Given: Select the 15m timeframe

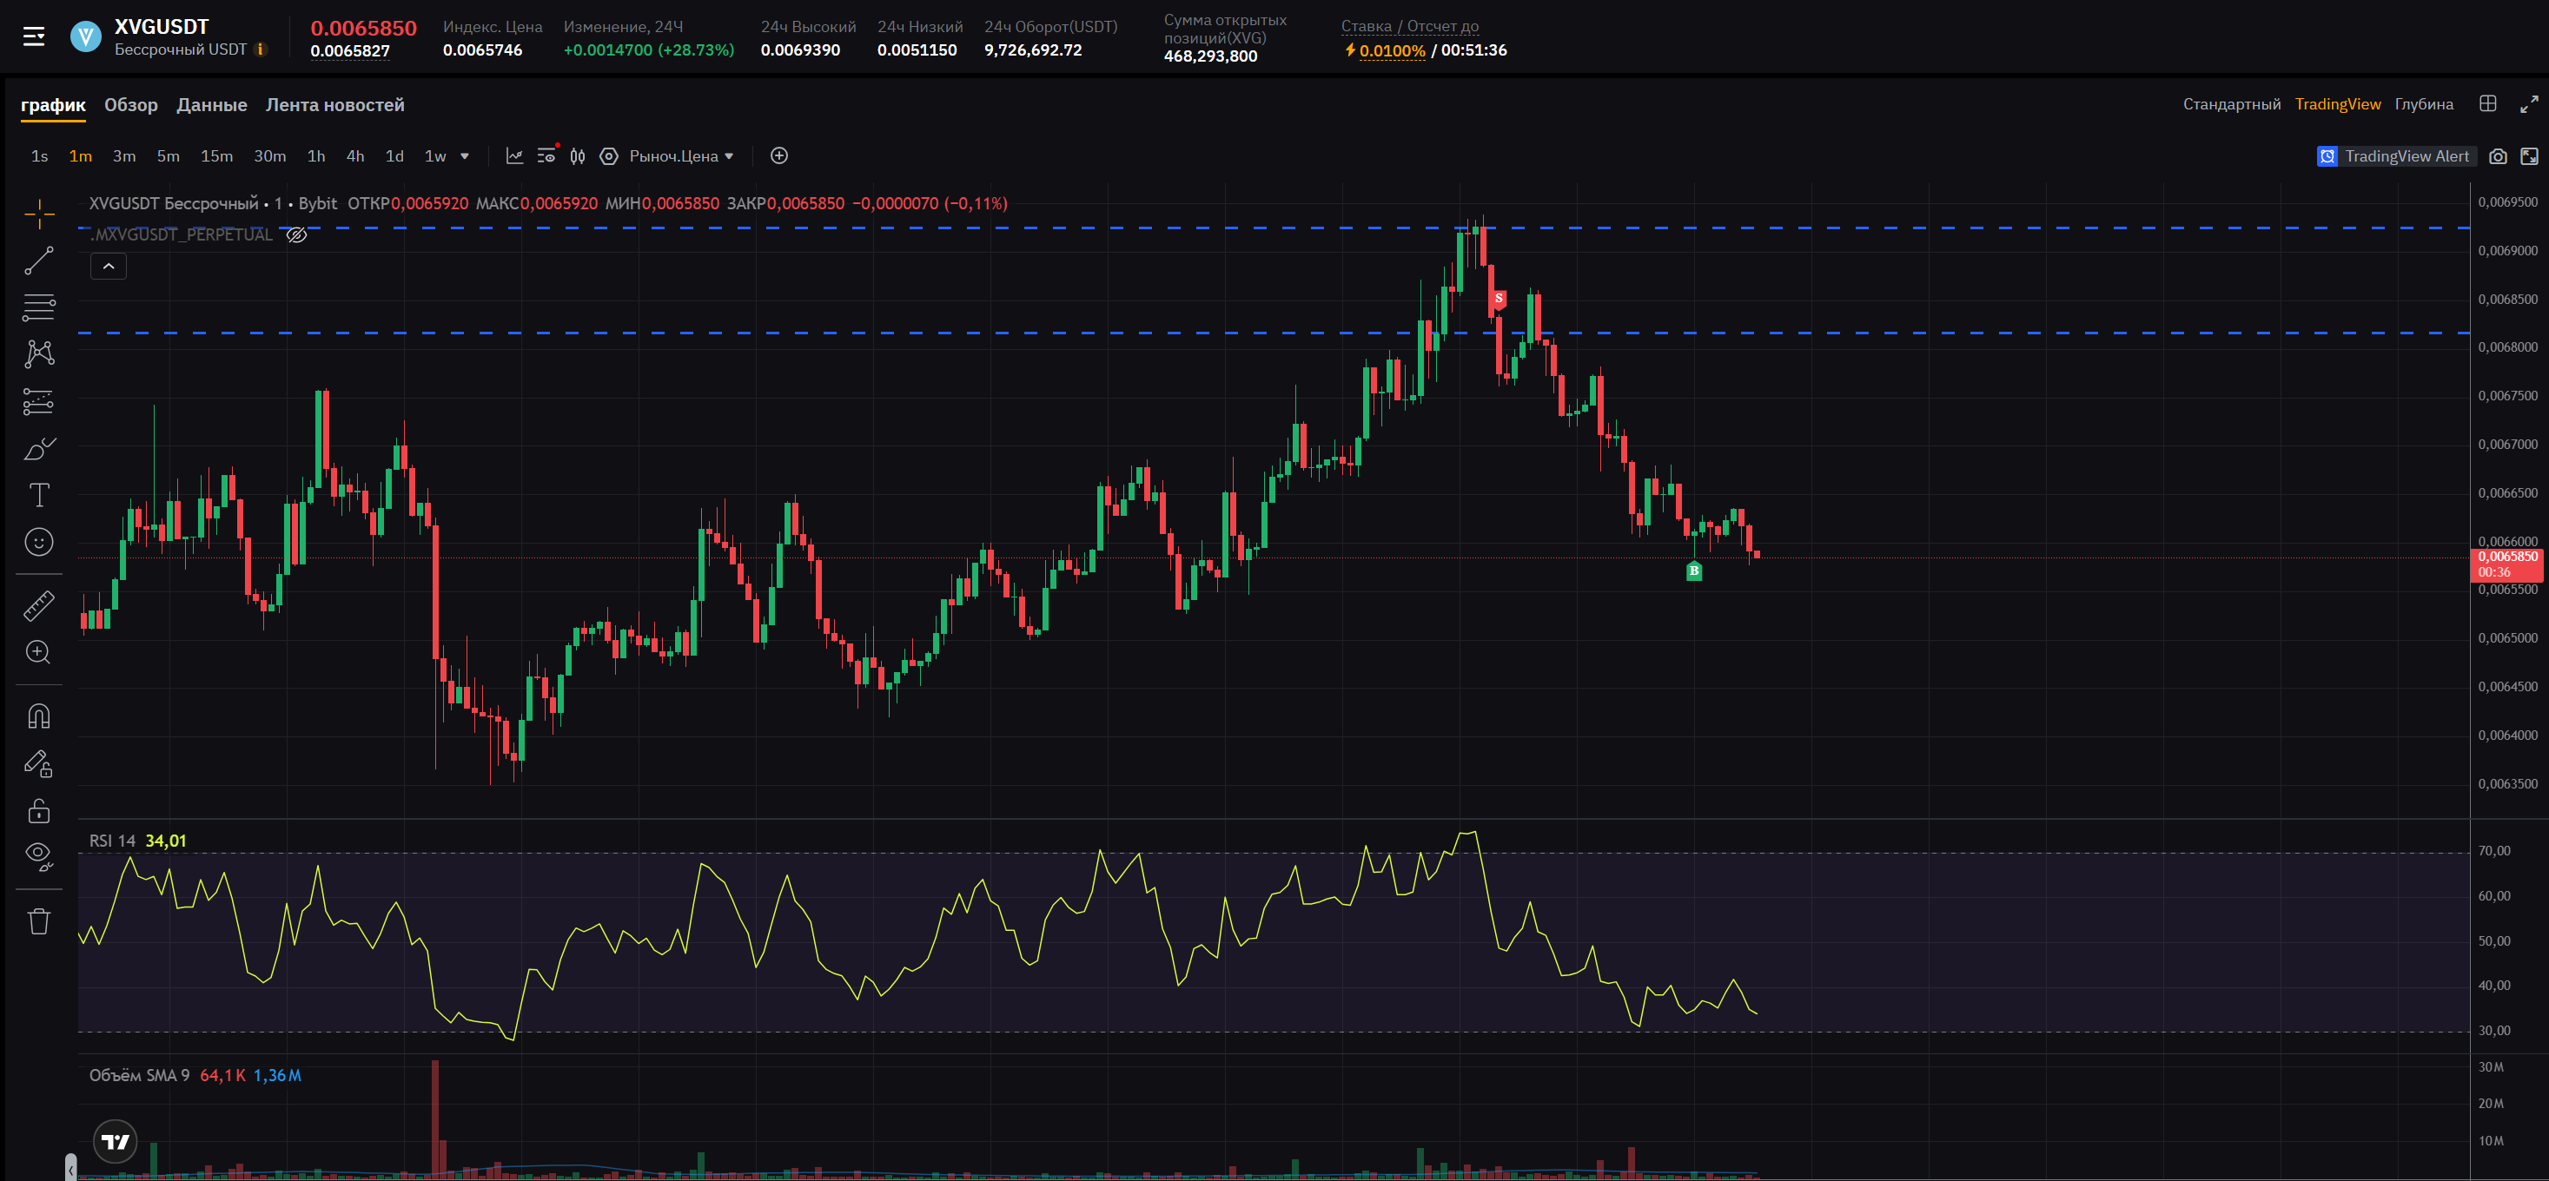Looking at the screenshot, I should tap(216, 156).
